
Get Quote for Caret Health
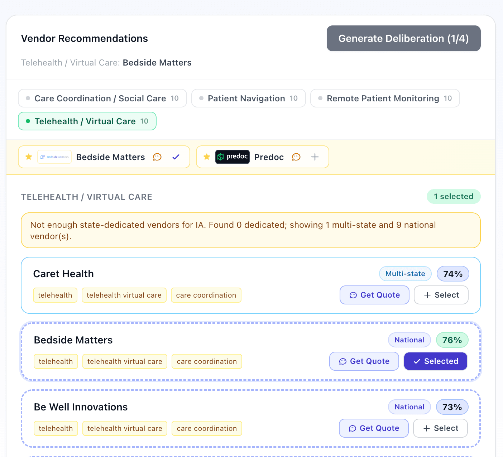374,295
